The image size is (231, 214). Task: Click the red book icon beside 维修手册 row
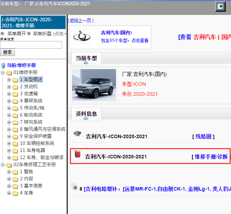pos(78,154)
